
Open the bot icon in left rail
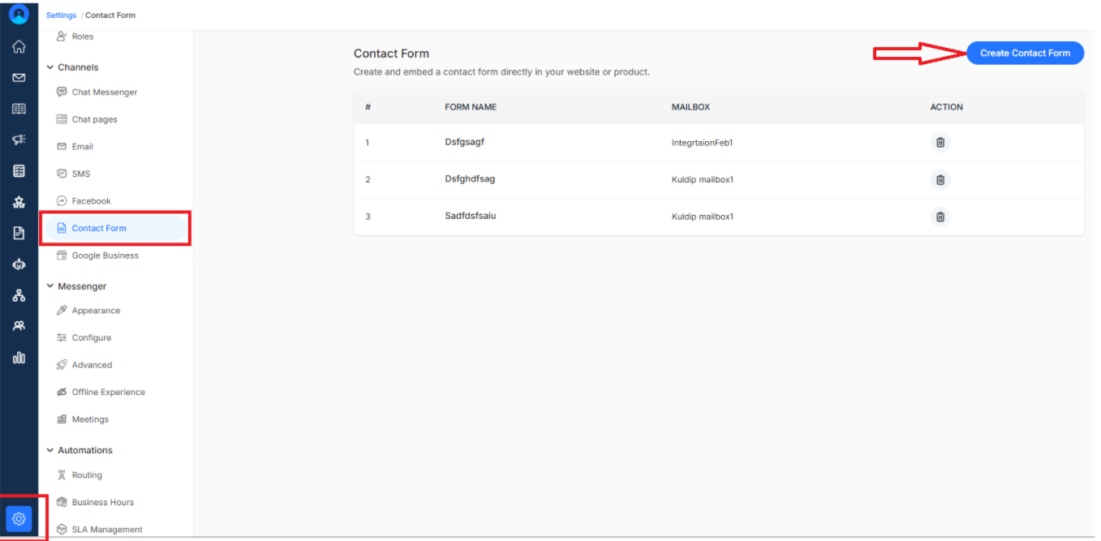pos(19,264)
